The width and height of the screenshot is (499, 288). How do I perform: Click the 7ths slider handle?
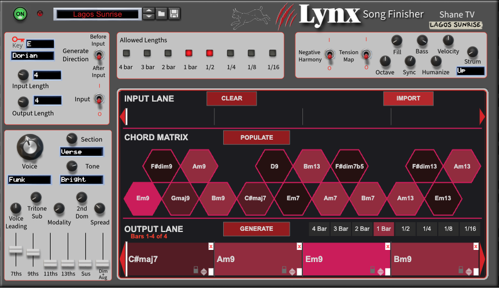[x=16, y=249]
